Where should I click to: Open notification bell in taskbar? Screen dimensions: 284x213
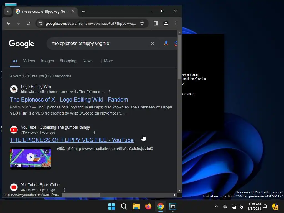point(265,206)
